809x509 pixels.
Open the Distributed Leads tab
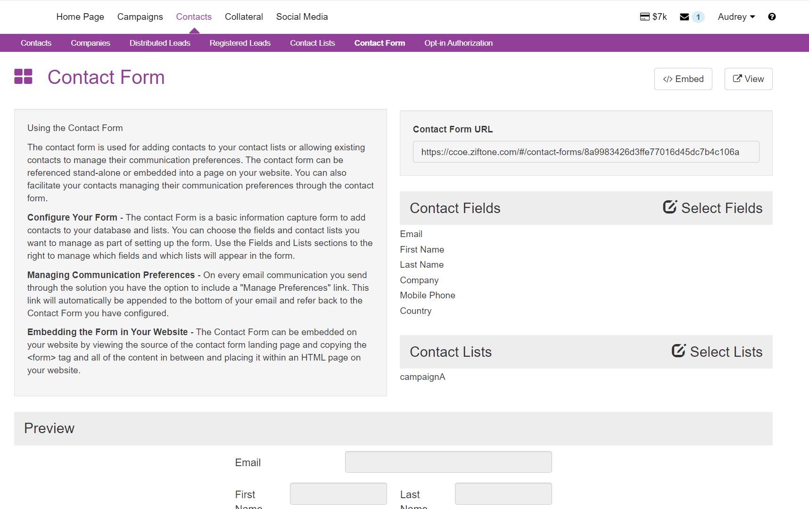[x=159, y=43]
